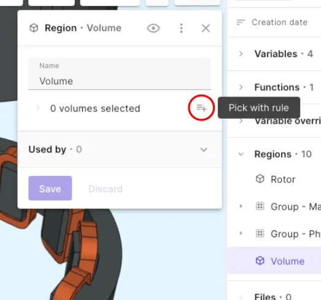Image resolution: width=321 pixels, height=300 pixels.
Task: Click the Rotor cube icon
Action: [260, 179]
